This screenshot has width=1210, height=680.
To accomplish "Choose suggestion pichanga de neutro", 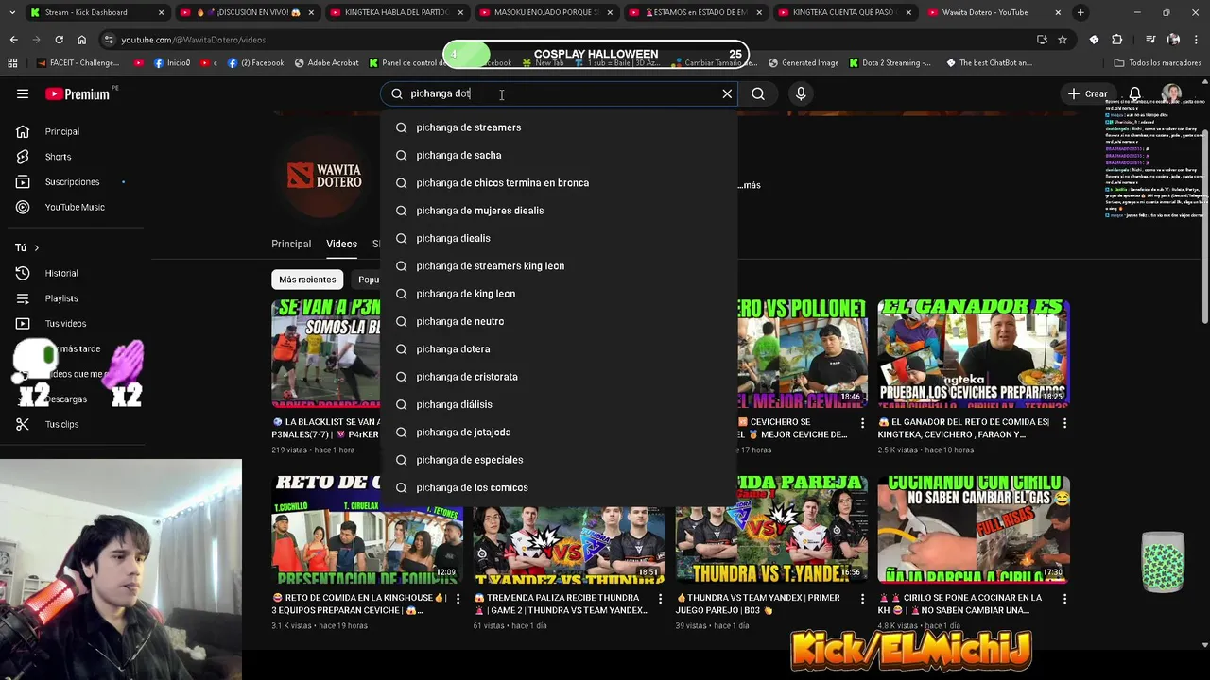I will pyautogui.click(x=558, y=321).
